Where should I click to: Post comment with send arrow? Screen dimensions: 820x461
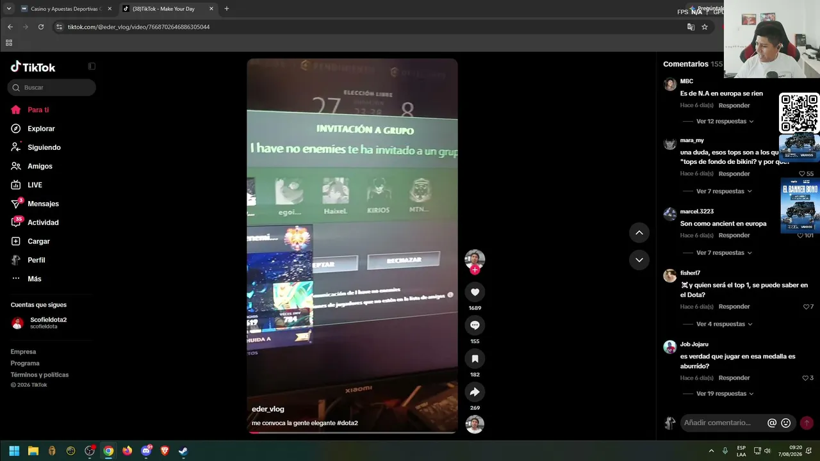(x=807, y=423)
